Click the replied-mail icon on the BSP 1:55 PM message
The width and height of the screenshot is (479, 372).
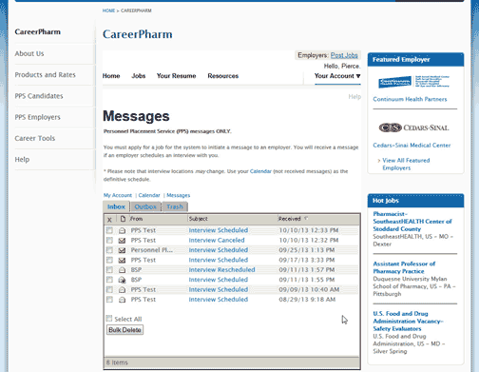122,280
